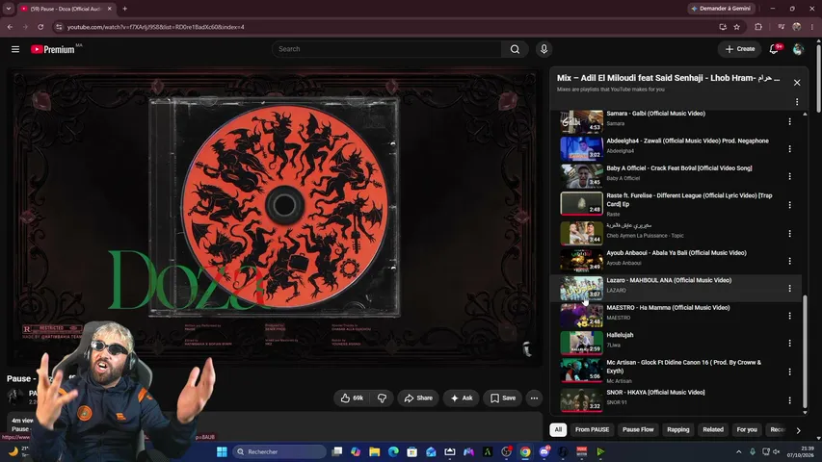Save the video to a playlist
The width and height of the screenshot is (822, 462).
(503, 398)
